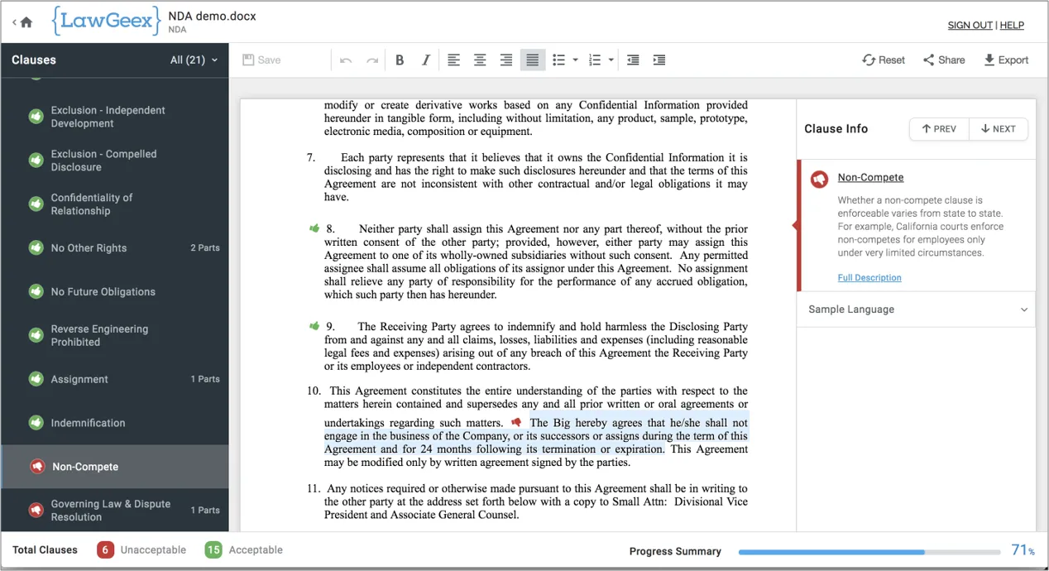Image resolution: width=1049 pixels, height=571 pixels.
Task: Expand the Sample Language section
Action: click(917, 309)
